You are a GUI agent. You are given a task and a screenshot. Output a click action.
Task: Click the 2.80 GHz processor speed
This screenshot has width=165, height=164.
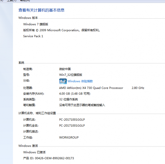138,88
